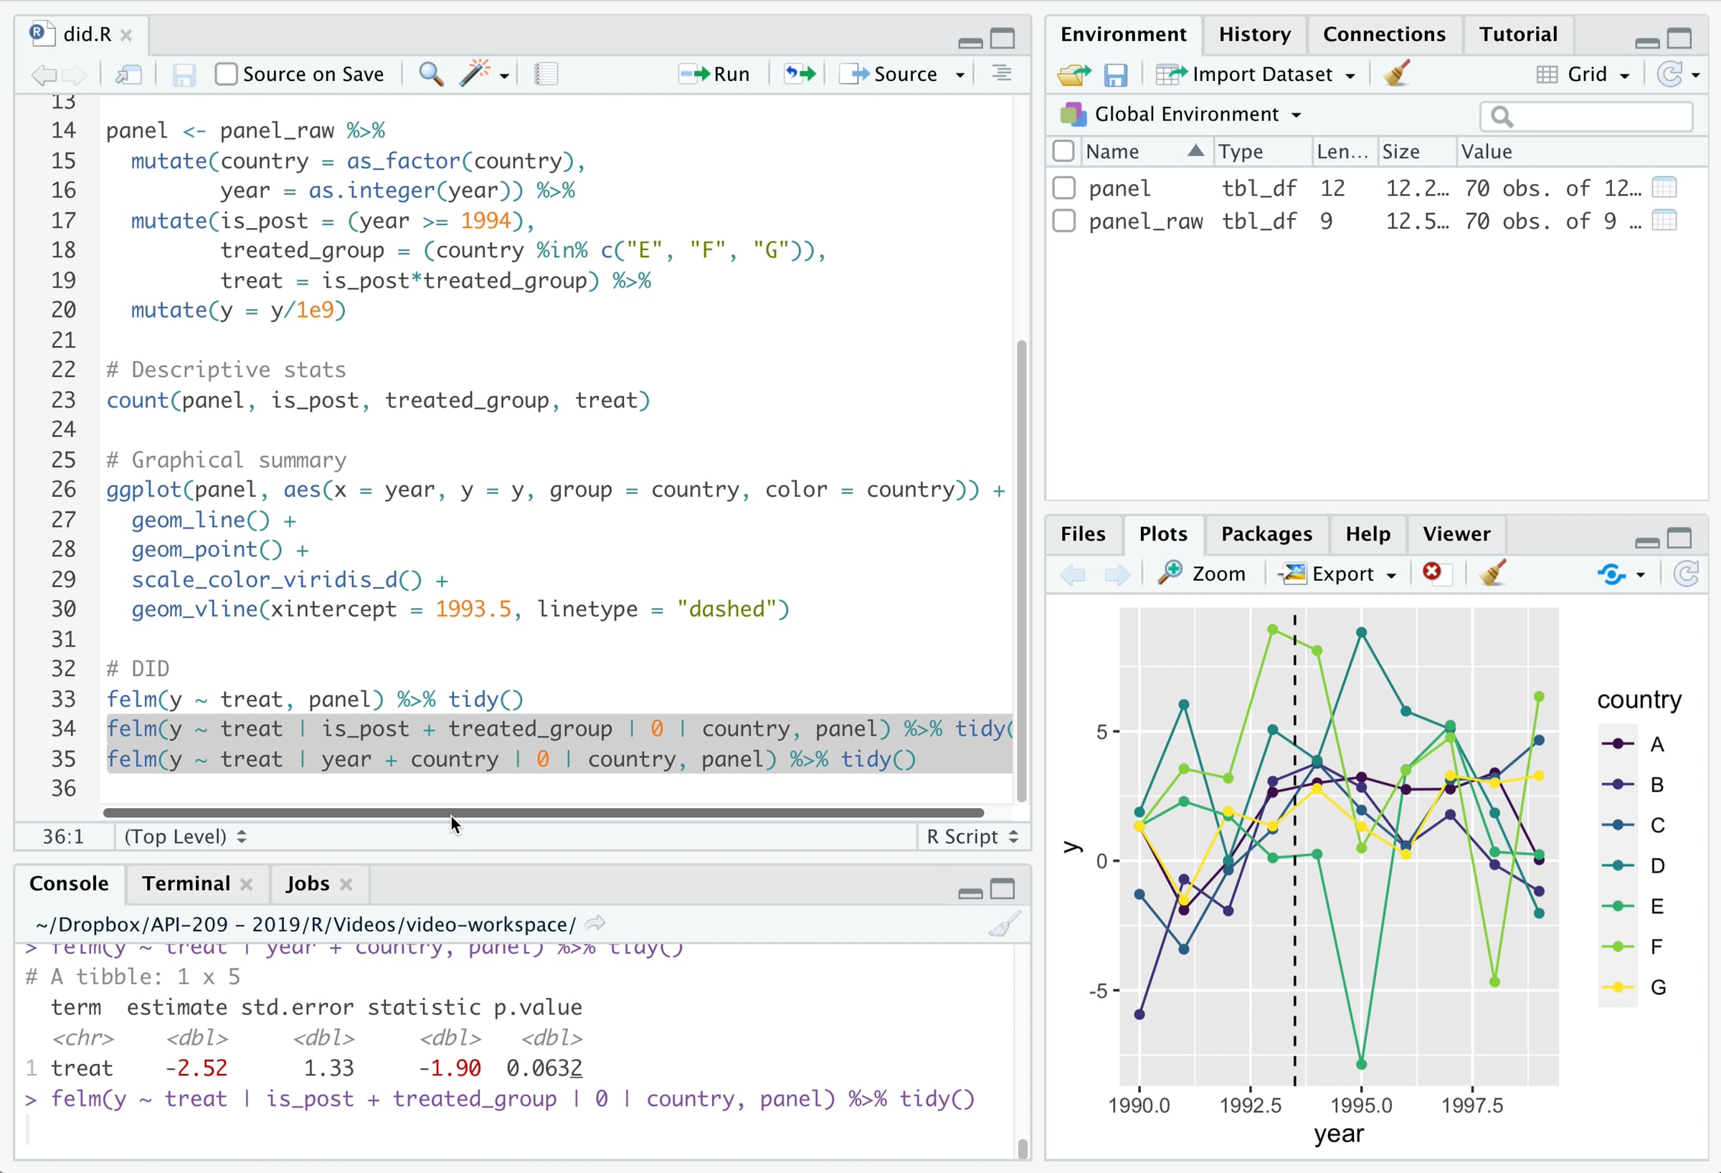
Task: Click the compile report notebook icon
Action: tap(546, 75)
